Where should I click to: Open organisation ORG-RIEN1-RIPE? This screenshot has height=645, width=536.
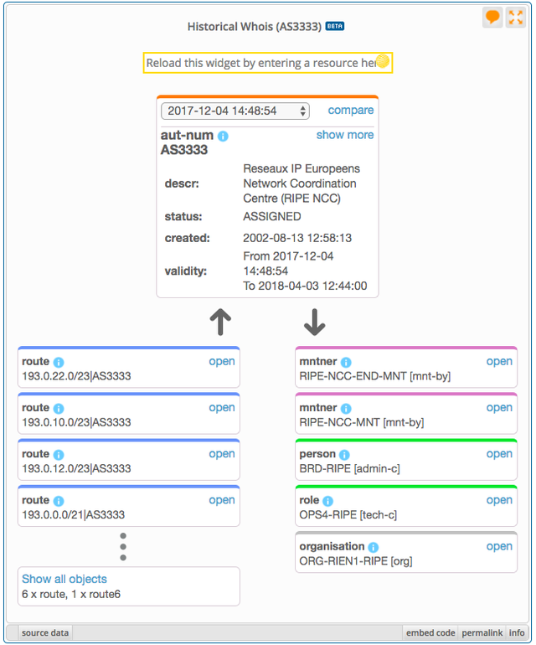click(499, 546)
